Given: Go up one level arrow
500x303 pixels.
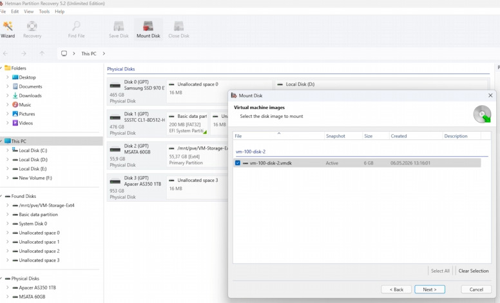Looking at the screenshot, I should tap(42, 54).
